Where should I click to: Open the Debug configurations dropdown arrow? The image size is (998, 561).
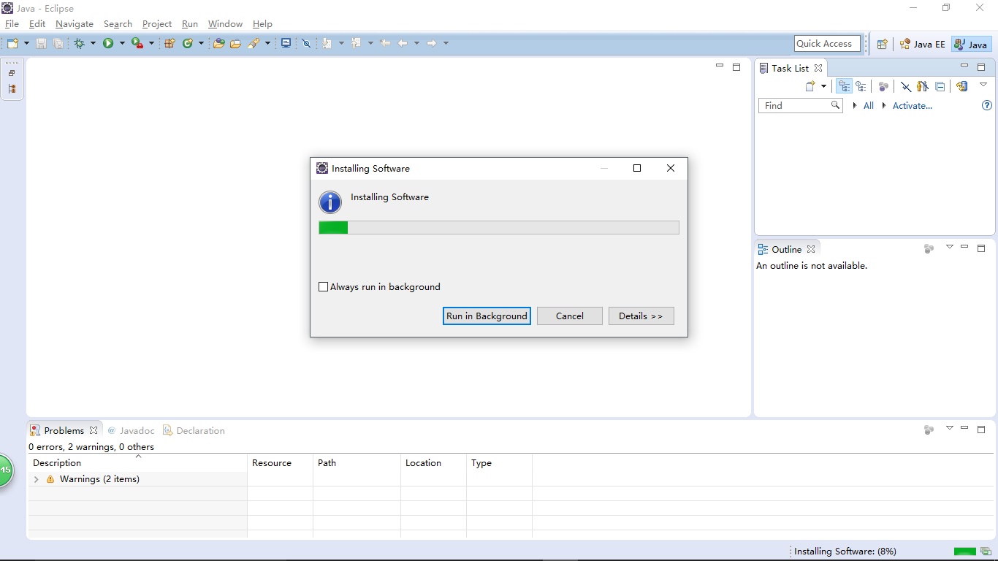pyautogui.click(x=93, y=43)
